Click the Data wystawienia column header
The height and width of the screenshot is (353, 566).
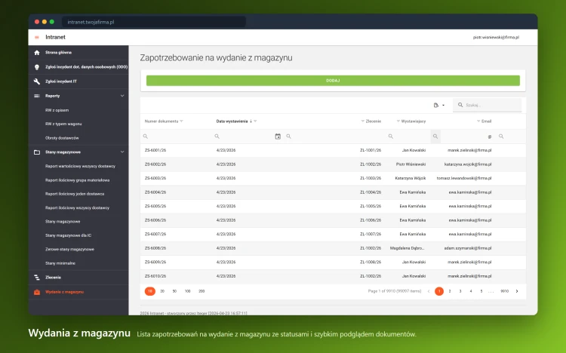click(x=232, y=121)
